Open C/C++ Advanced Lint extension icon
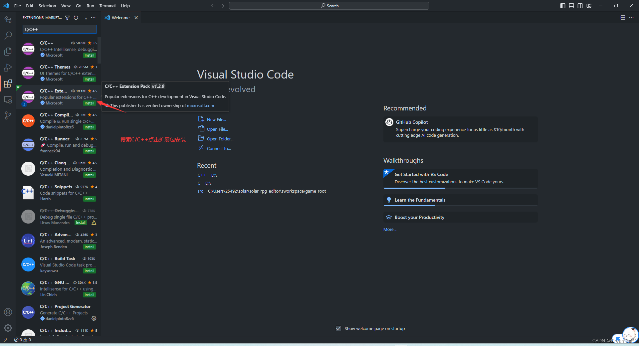The width and height of the screenshot is (639, 346). tap(28, 241)
